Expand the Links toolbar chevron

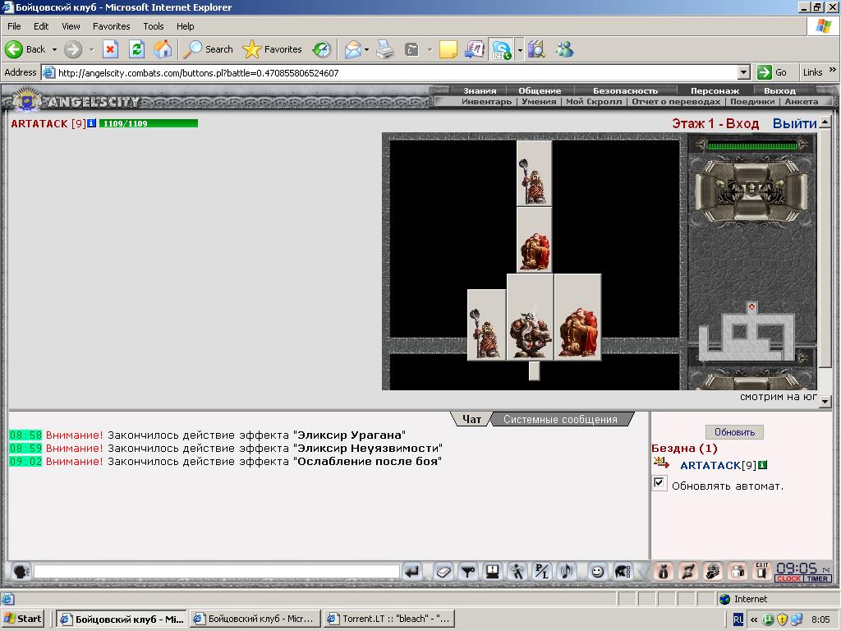[x=833, y=71]
